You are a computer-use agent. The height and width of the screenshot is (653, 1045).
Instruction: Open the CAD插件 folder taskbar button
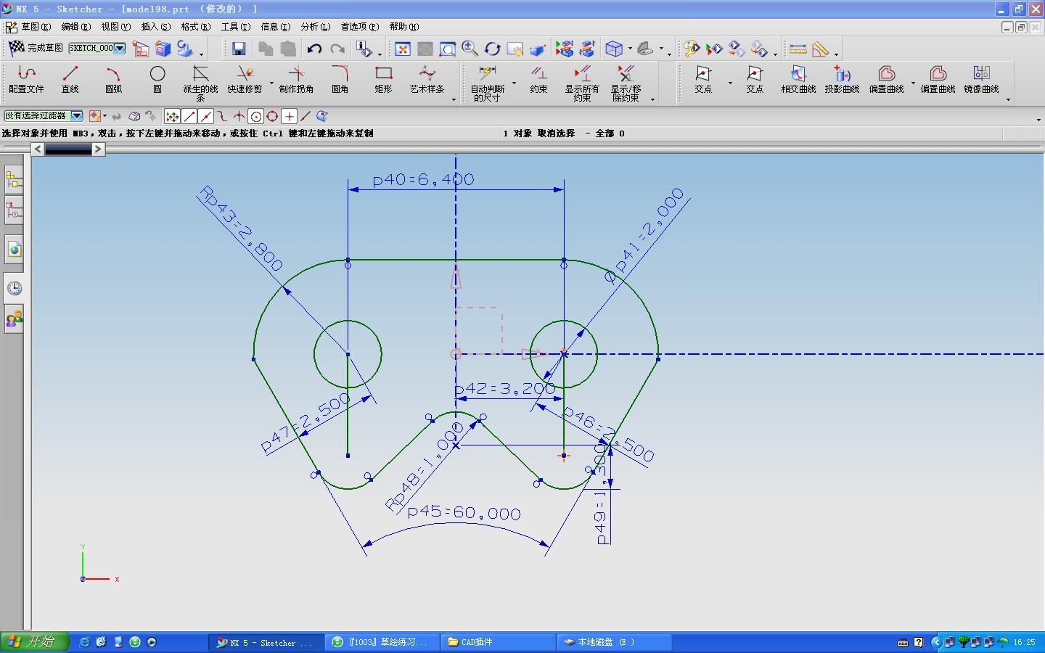tap(498, 642)
